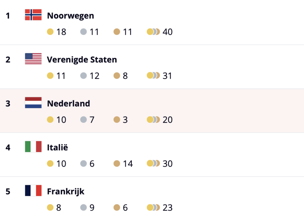
Task: Click Noorwegen's total of 40 medals
Action: point(167,32)
